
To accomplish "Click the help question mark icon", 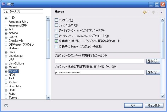I will pyautogui.click(x=6, y=105).
